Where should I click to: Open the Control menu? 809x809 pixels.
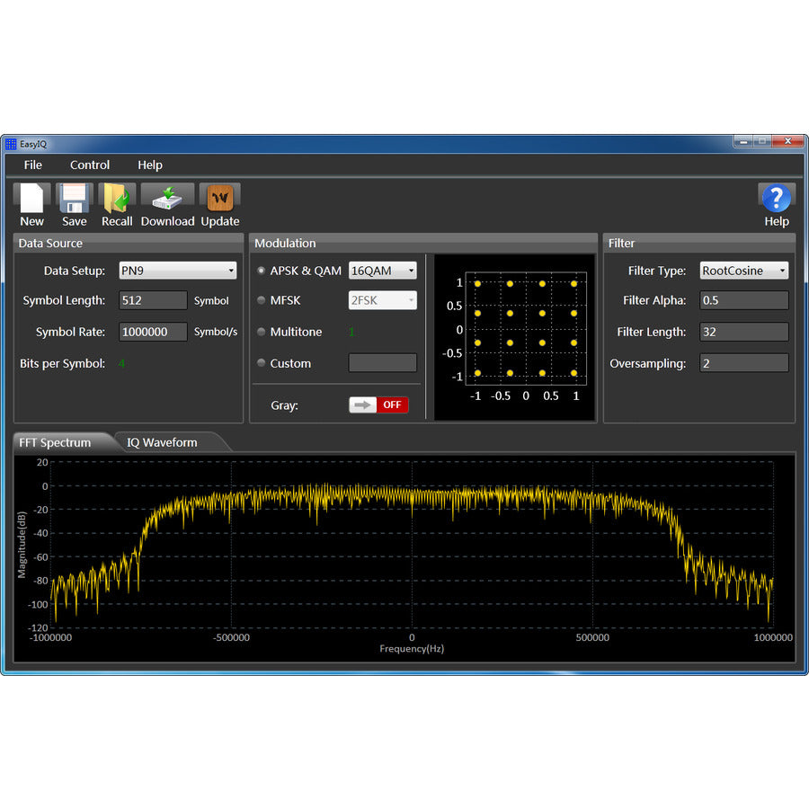pos(90,164)
